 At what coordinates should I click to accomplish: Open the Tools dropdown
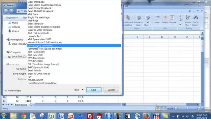click(78, 90)
